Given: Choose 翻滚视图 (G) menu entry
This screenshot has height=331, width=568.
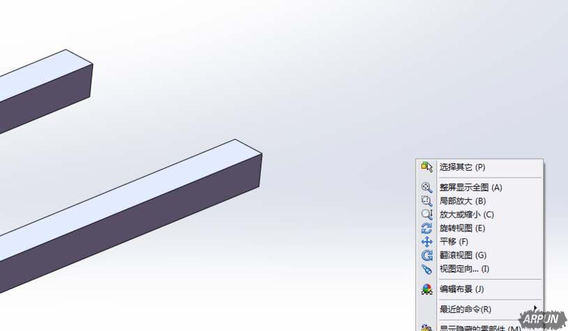Looking at the screenshot, I should [479, 256].
